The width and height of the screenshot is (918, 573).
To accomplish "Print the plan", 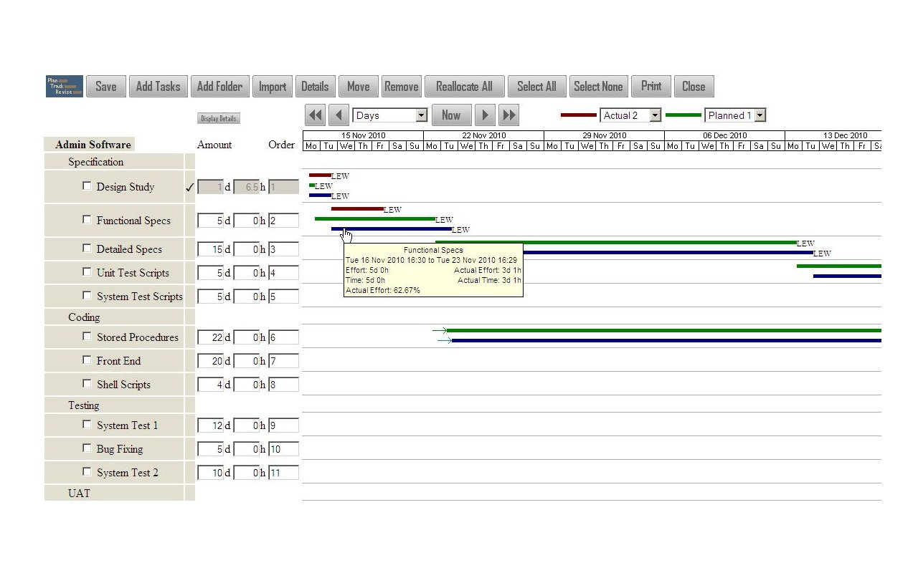I will 651,87.
